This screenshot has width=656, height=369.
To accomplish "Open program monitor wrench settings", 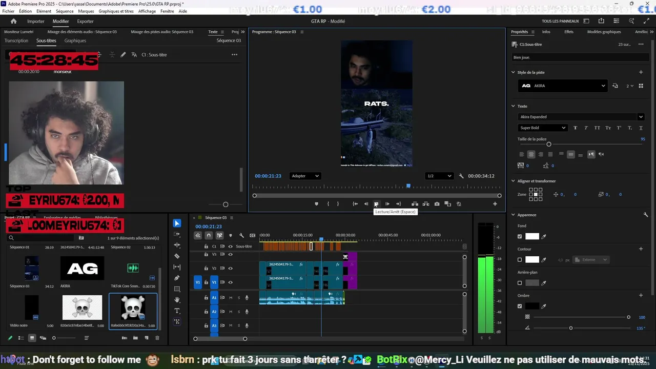I will point(461,176).
